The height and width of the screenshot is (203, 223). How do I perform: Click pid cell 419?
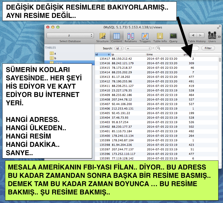tap(191, 86)
